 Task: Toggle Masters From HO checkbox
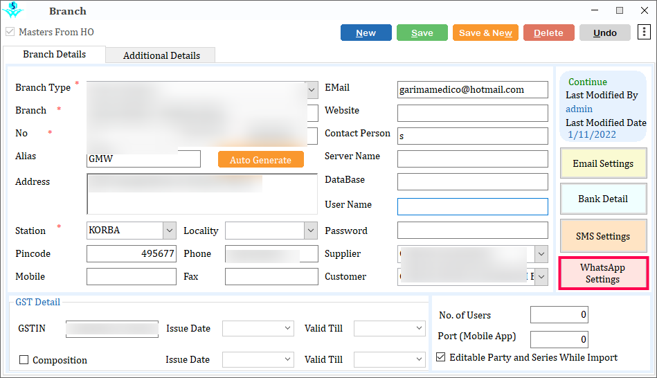point(10,32)
